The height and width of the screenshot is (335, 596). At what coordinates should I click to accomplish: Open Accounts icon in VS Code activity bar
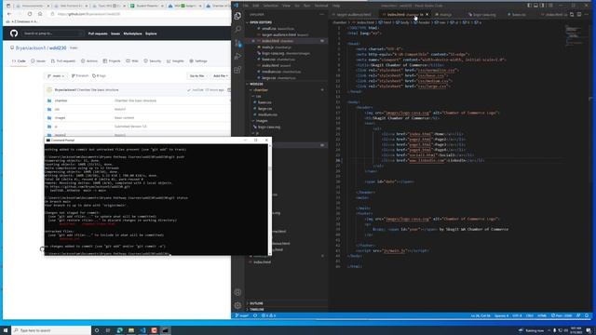point(238,292)
